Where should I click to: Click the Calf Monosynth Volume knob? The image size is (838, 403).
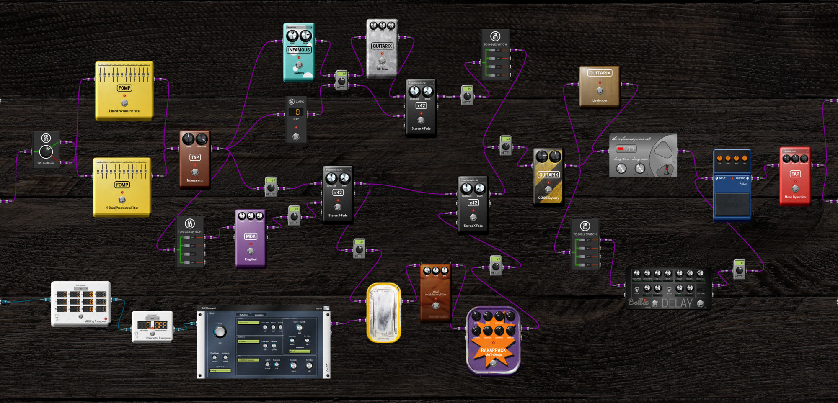220,331
